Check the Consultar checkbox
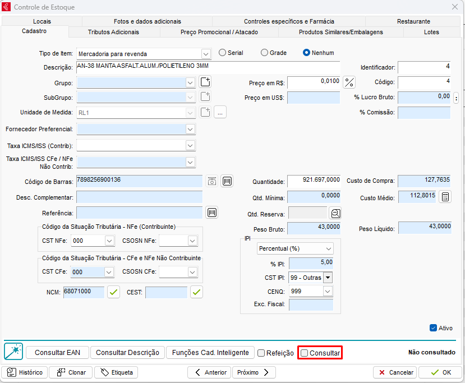 pyautogui.click(x=305, y=353)
